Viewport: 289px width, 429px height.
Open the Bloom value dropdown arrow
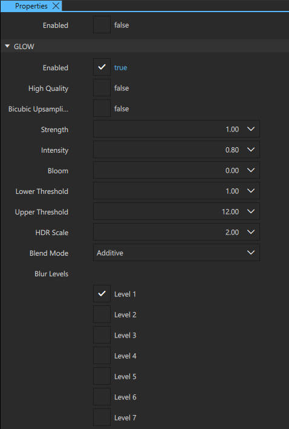(251, 170)
